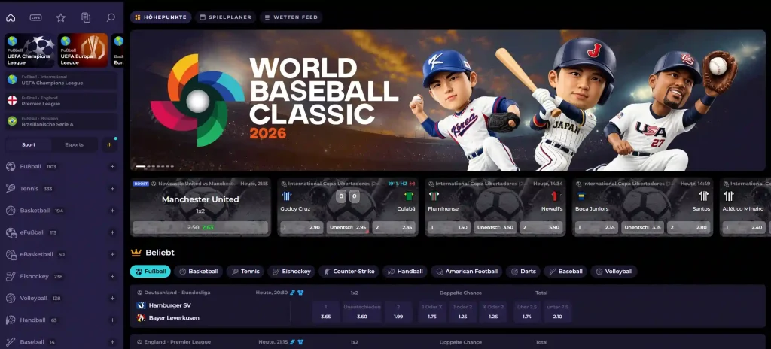The height and width of the screenshot is (349, 771).
Task: Expand the Basketball sport with plus
Action: (112, 211)
